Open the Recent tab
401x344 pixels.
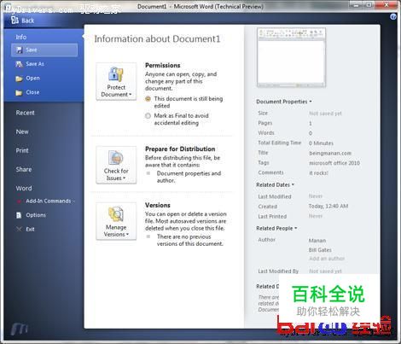click(25, 113)
